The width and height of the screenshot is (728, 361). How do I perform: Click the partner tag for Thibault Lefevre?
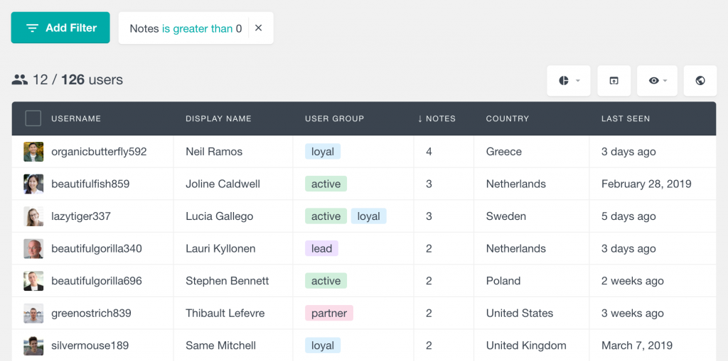tap(329, 313)
